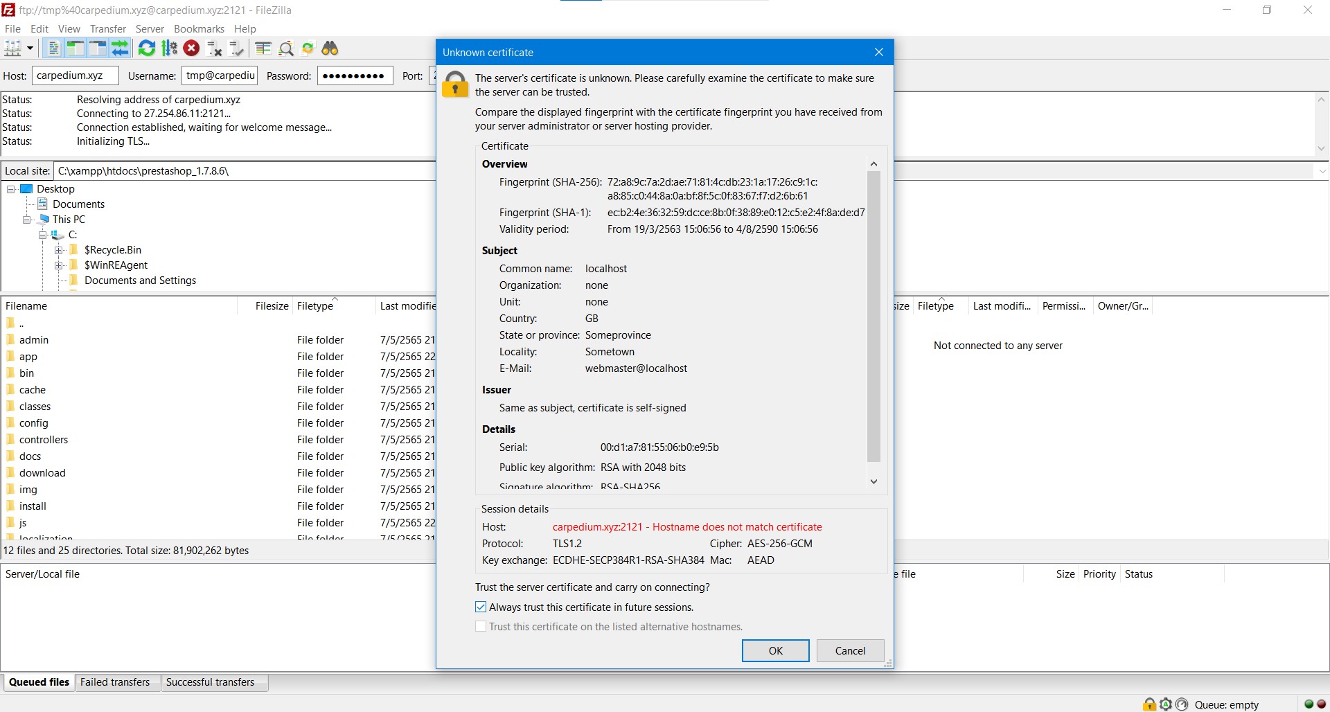Viewport: 1330px width, 712px height.
Task: Open the Site Manager icon
Action: tap(12, 48)
